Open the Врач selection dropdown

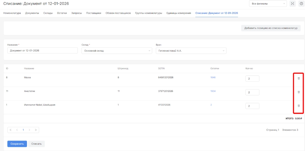pyautogui.click(x=191, y=51)
